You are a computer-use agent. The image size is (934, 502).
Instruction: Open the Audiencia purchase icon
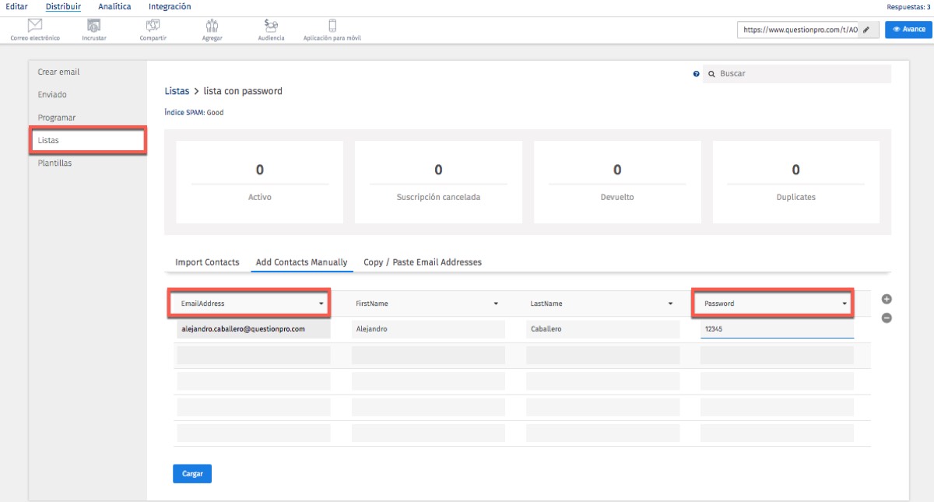pos(271,26)
